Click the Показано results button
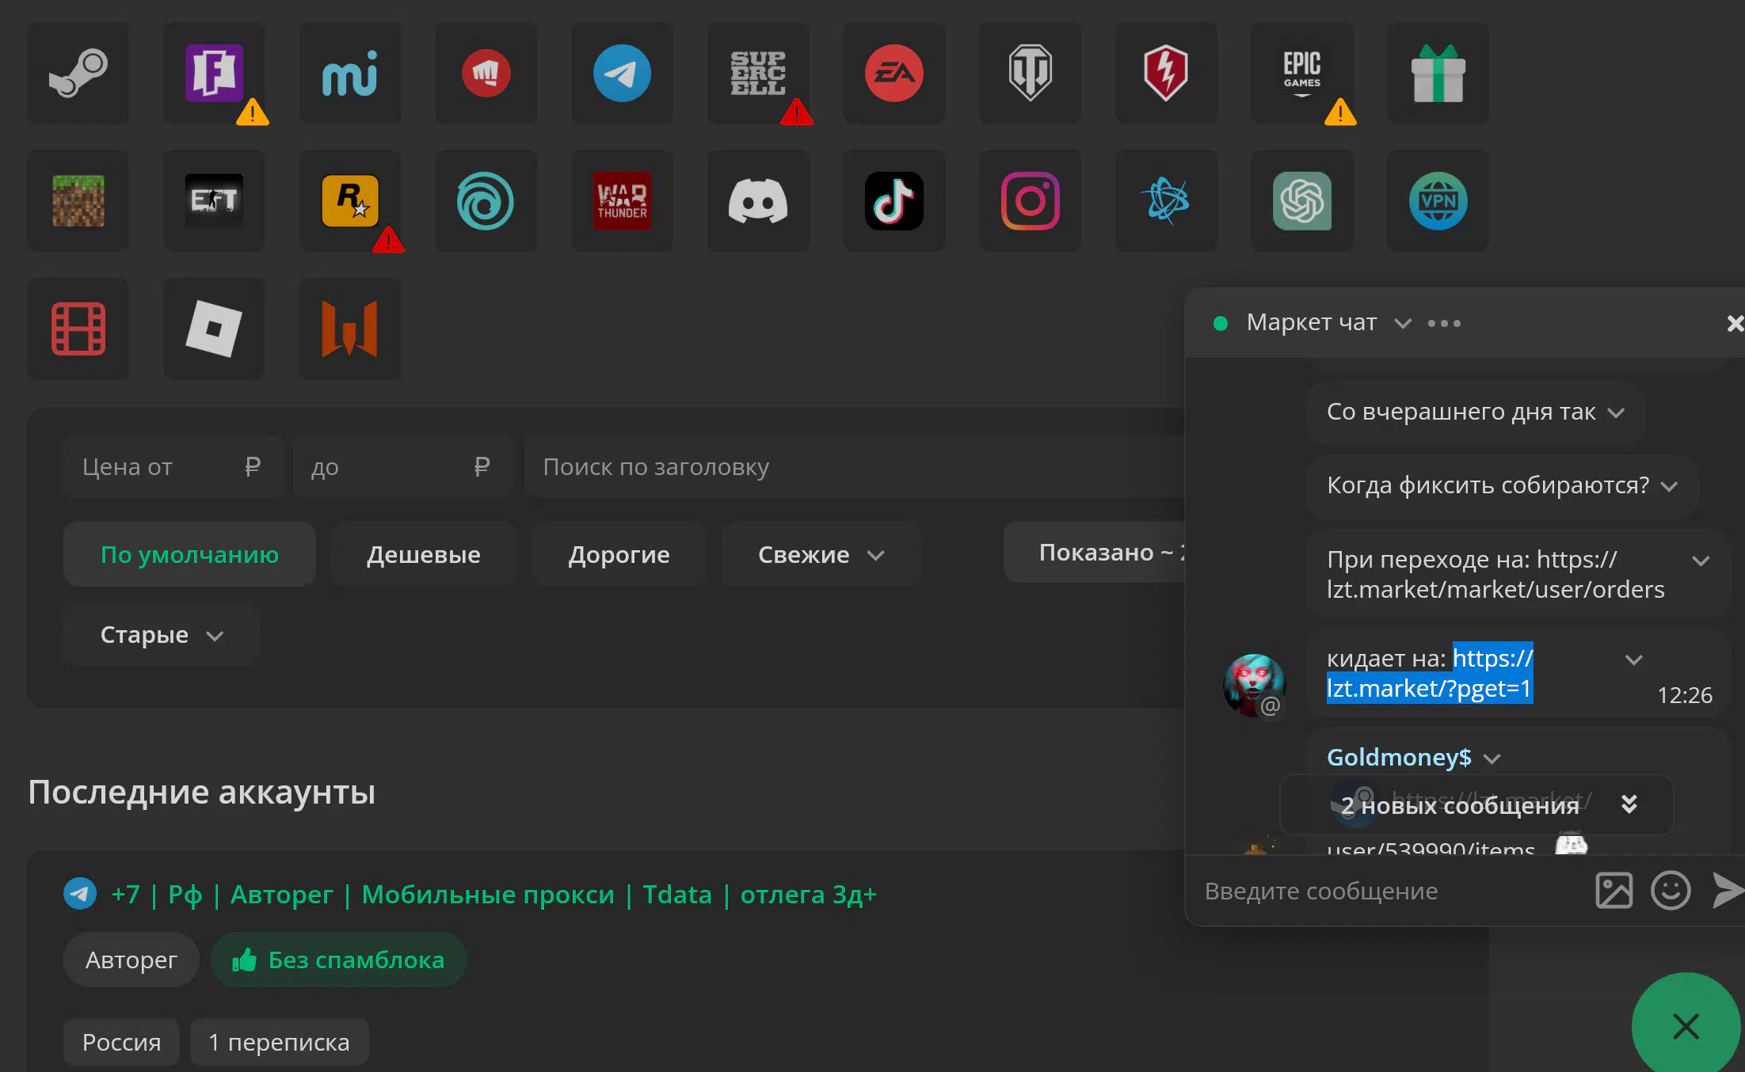 tap(1095, 552)
